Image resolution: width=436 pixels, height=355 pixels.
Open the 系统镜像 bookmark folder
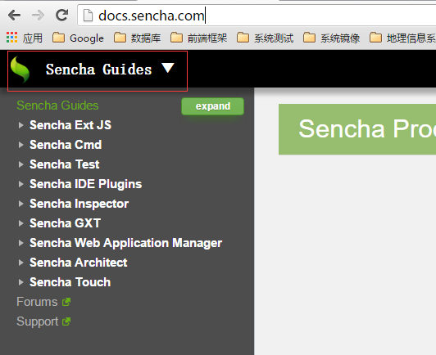point(332,38)
